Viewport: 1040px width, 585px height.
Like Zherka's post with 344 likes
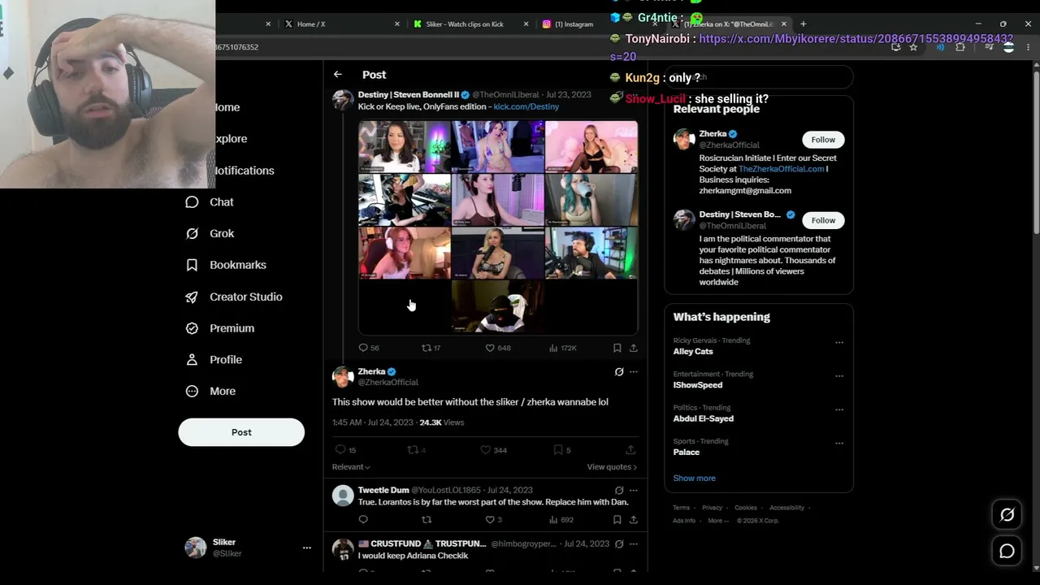pos(485,450)
